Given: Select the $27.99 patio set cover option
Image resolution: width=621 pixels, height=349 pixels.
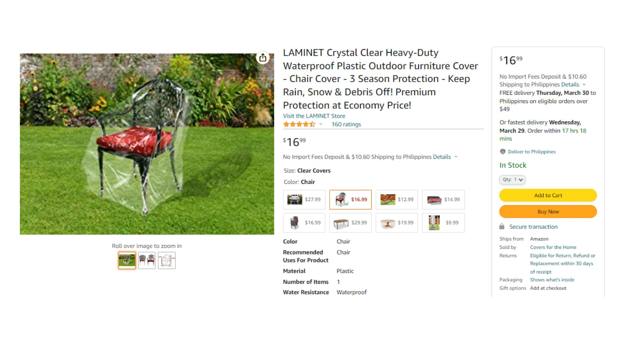Looking at the screenshot, I should [x=304, y=199].
